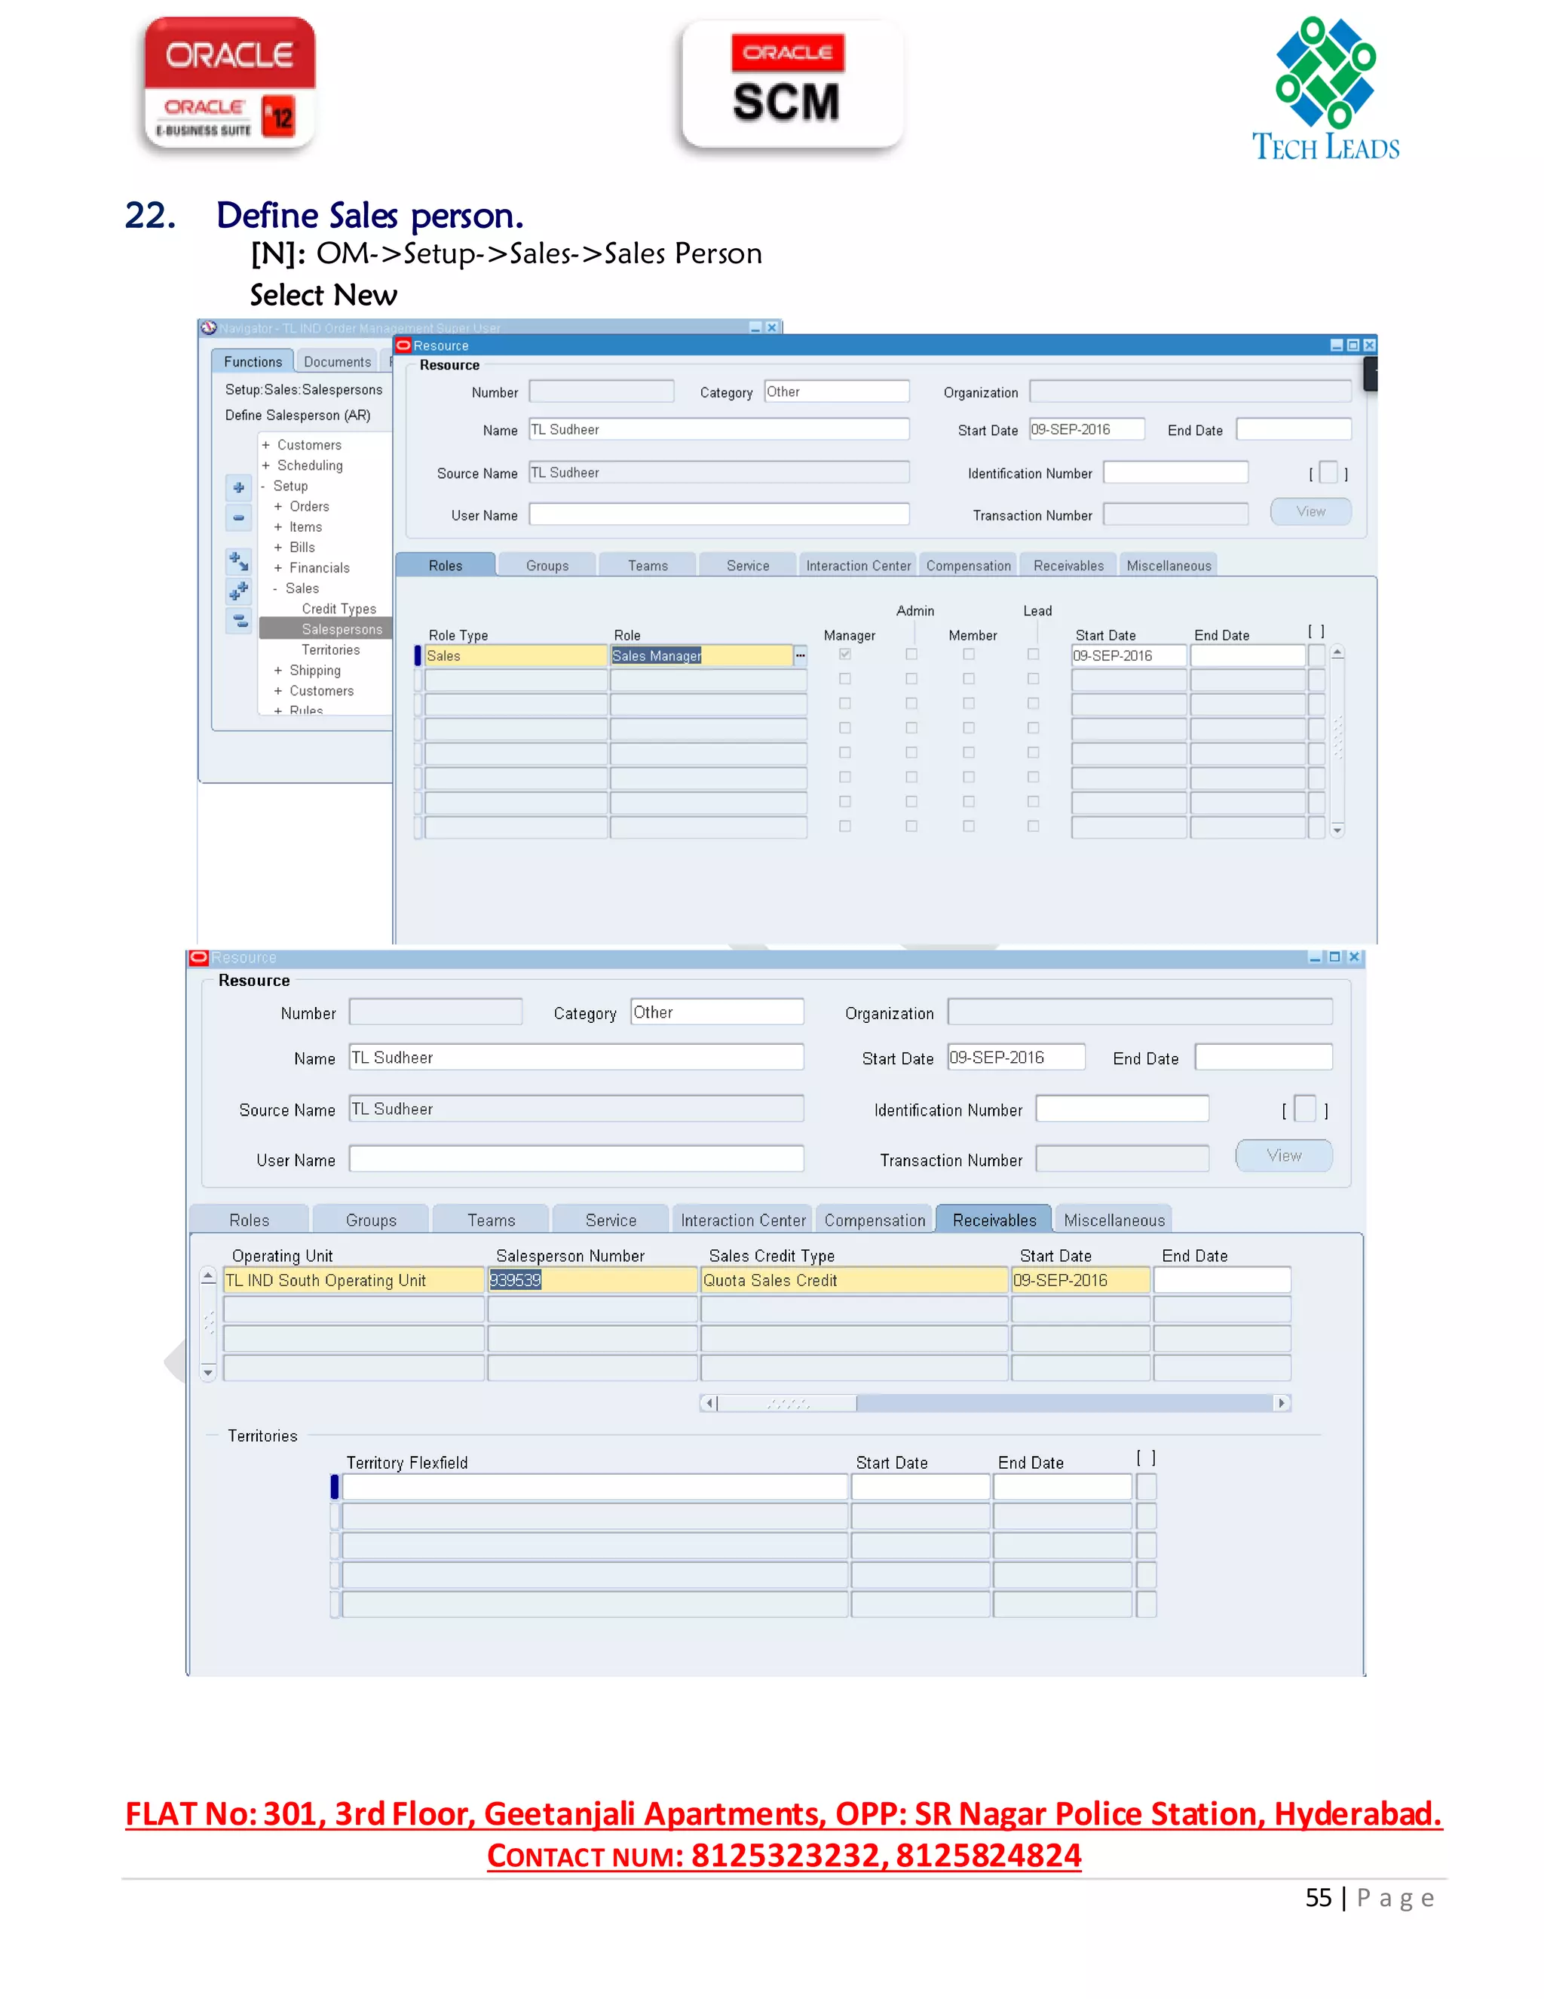The height and width of the screenshot is (1999, 1544).
Task: Click the Collapse minus icon in Navigator
Action: click(x=239, y=518)
